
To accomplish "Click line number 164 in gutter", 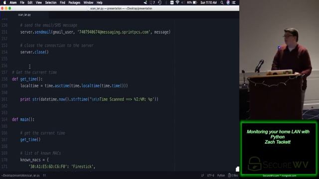I will (x=4, y=119).
